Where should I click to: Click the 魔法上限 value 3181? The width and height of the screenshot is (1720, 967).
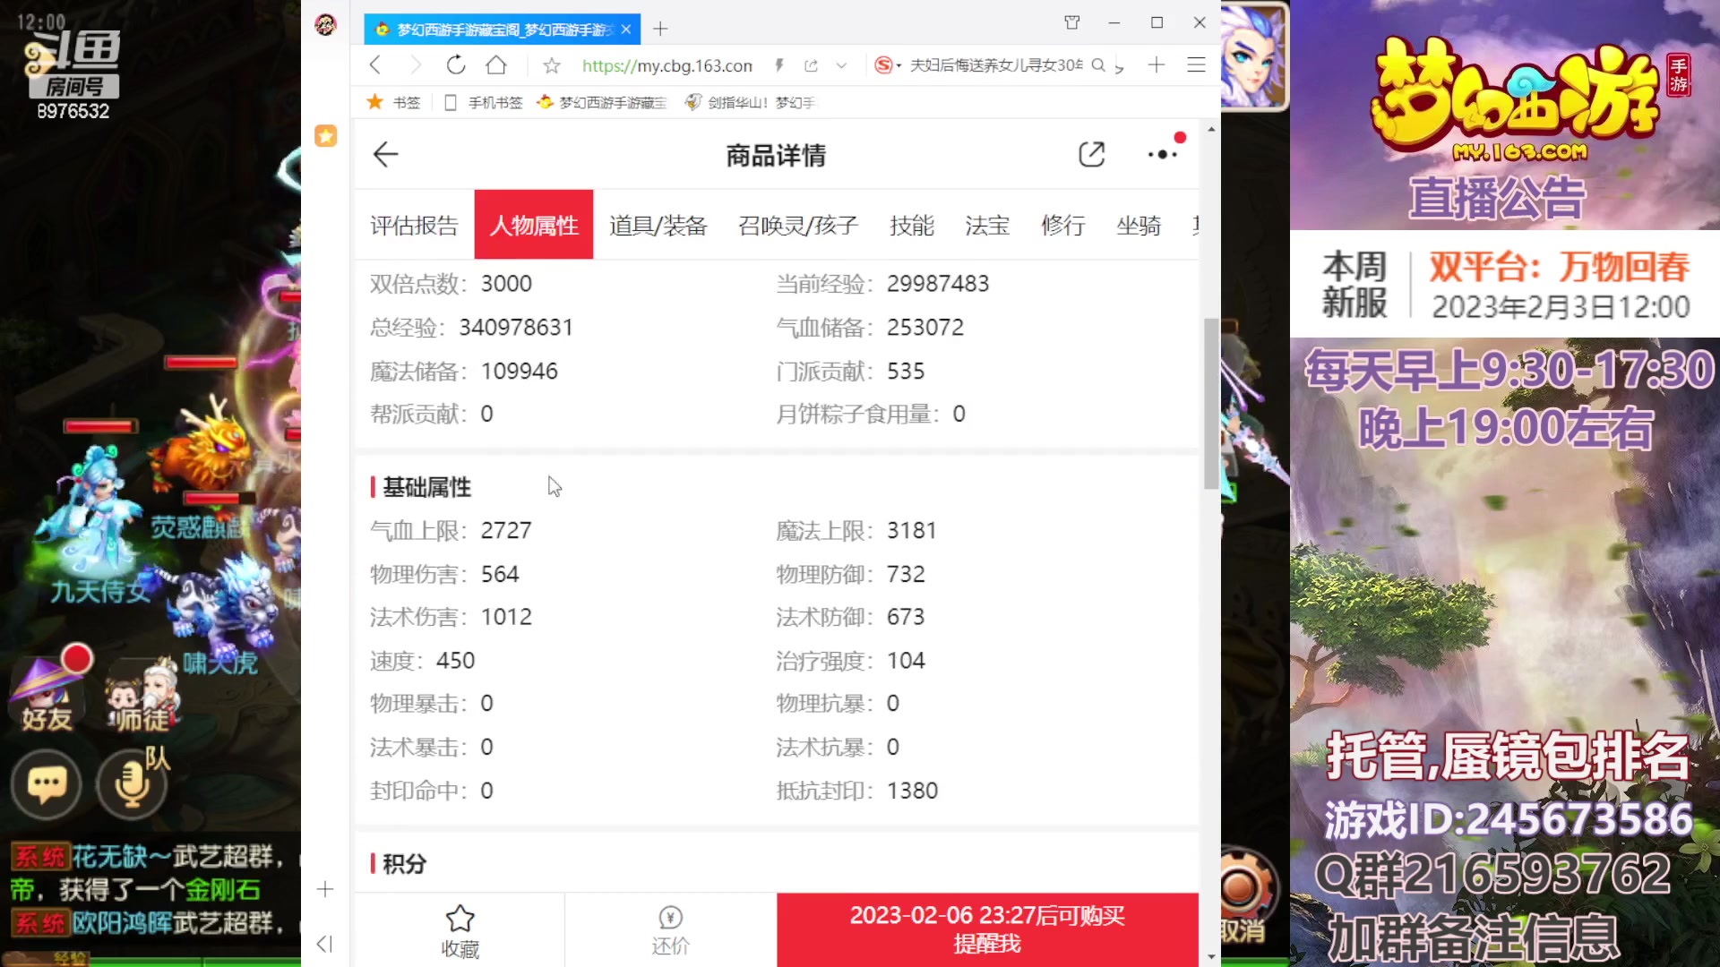click(x=911, y=531)
